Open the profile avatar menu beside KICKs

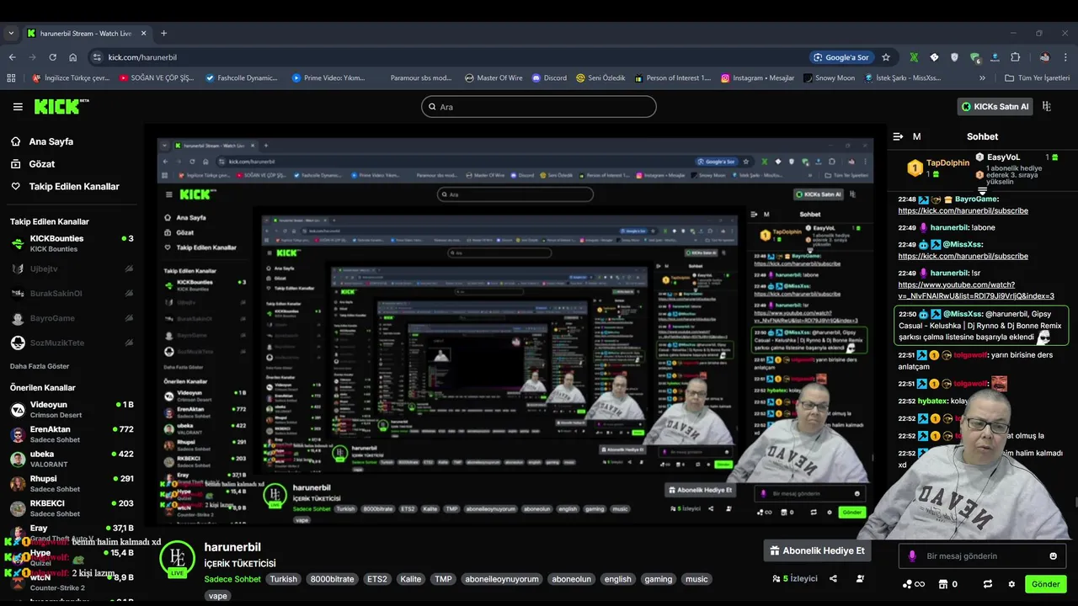[1047, 106]
